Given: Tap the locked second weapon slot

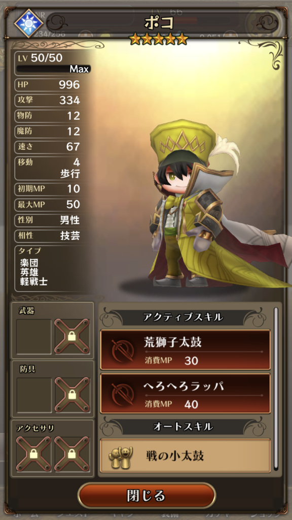Looking at the screenshot, I should 72,337.
